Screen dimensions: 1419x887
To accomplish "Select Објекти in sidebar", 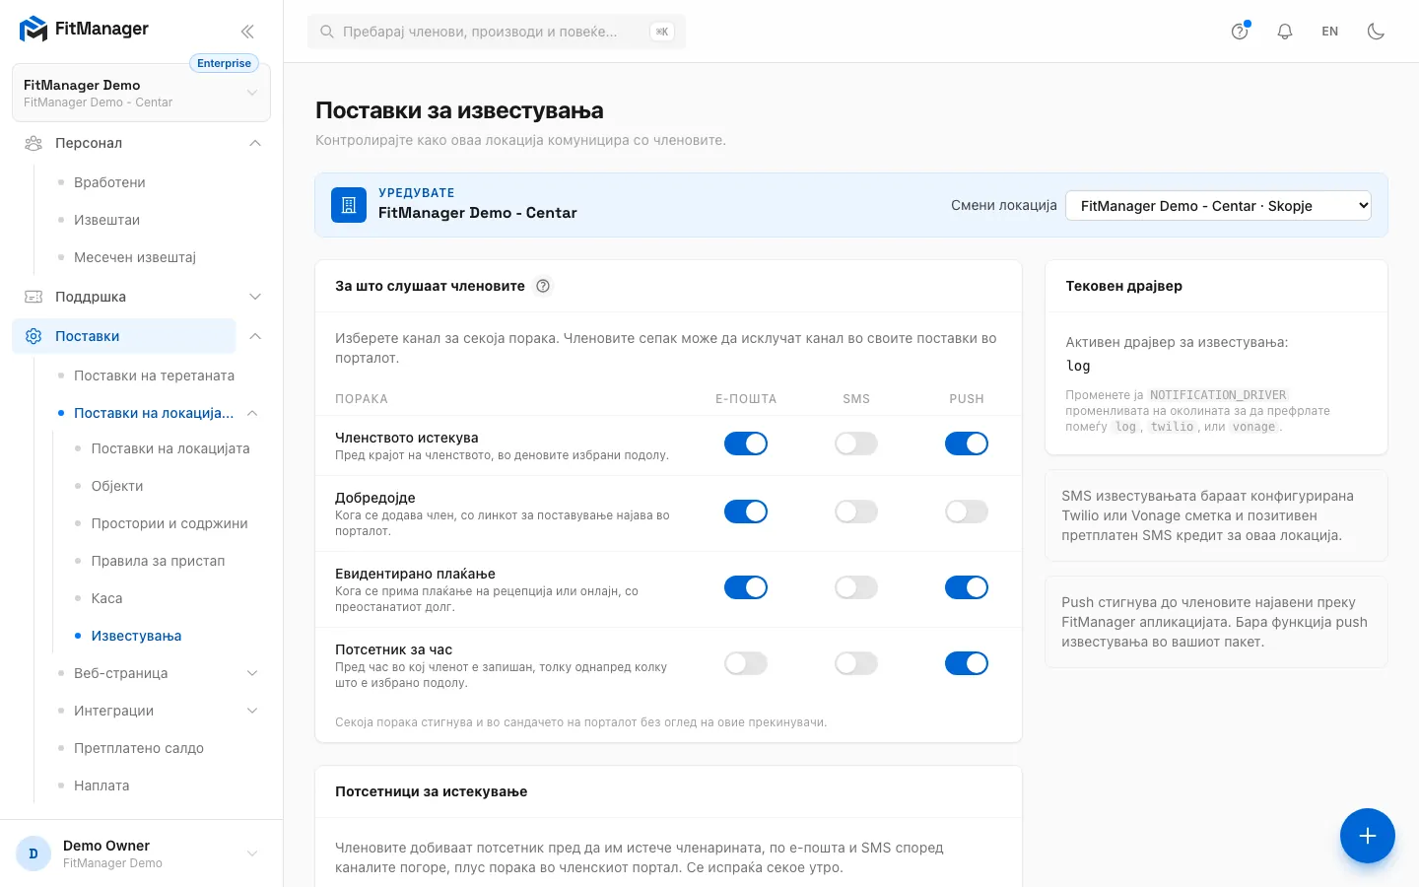I will coord(117,486).
